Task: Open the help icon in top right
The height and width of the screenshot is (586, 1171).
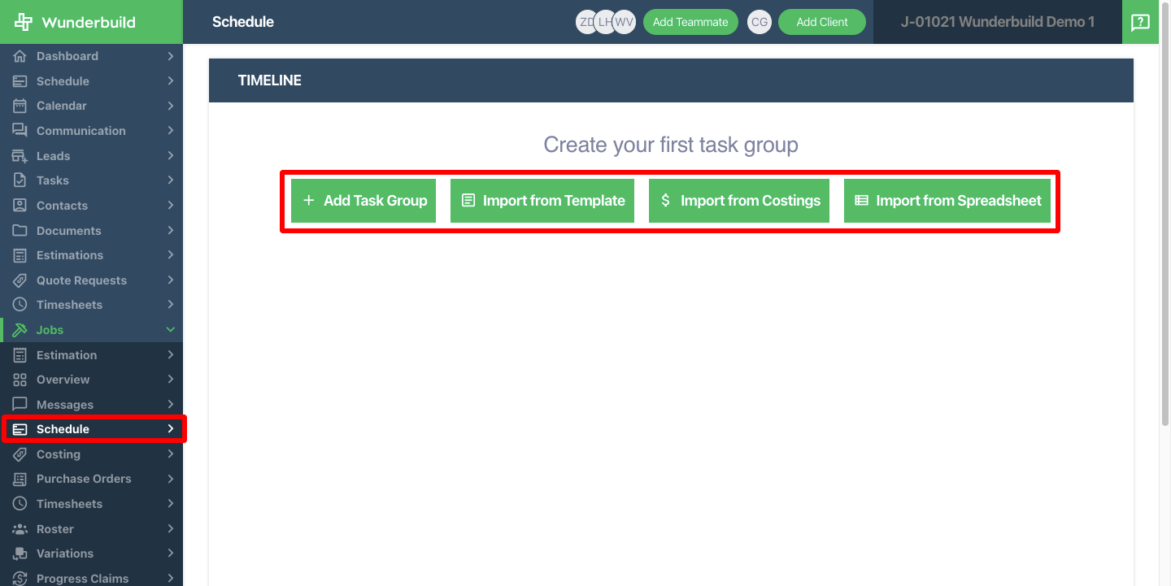Action: tap(1141, 22)
